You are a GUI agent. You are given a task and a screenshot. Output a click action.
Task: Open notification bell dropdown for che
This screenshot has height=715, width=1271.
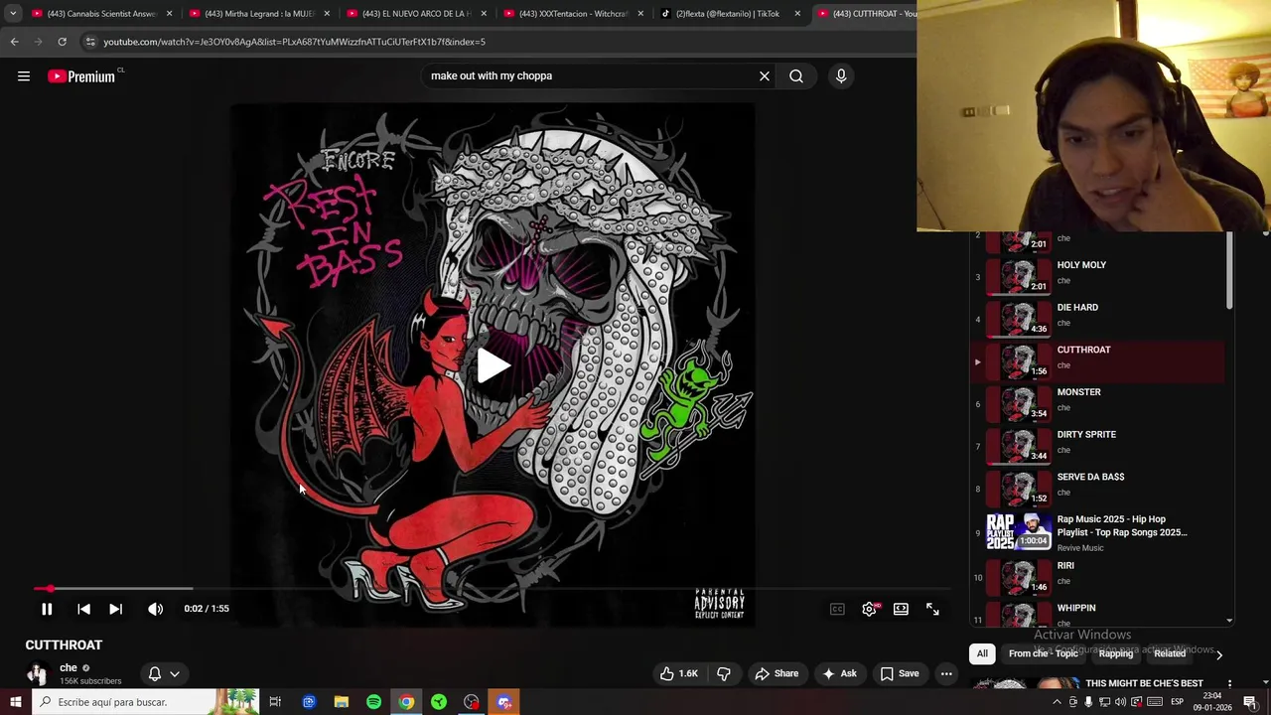164,673
